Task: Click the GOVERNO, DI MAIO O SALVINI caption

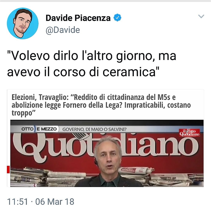Action: point(94,129)
